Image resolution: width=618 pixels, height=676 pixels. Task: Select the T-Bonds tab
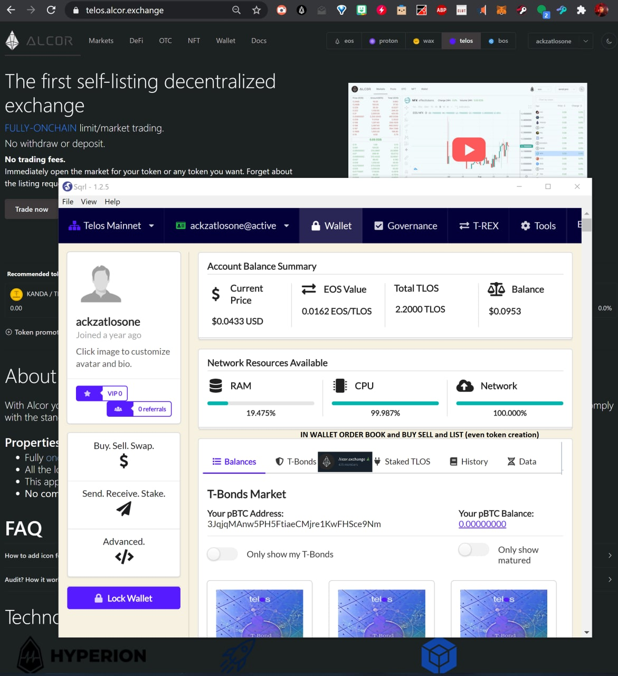pyautogui.click(x=296, y=462)
